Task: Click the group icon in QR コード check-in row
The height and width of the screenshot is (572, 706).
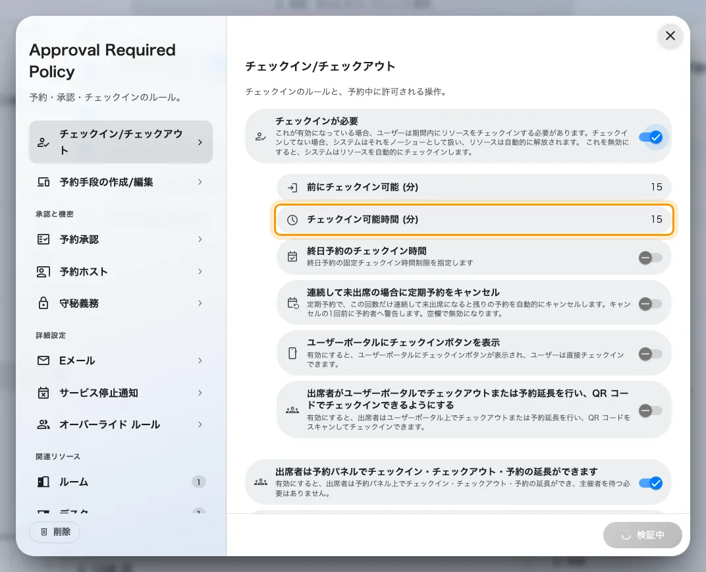Action: [292, 411]
